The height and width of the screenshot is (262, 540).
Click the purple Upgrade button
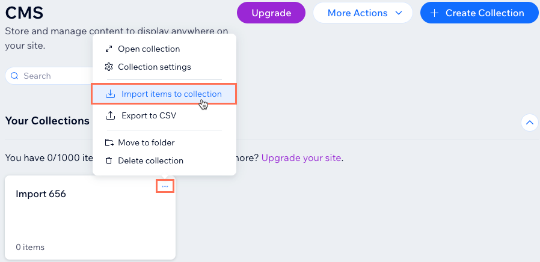click(x=271, y=13)
